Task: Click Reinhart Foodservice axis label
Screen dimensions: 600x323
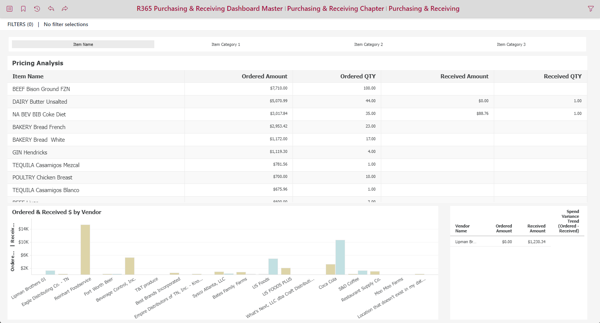Action: [73, 289]
